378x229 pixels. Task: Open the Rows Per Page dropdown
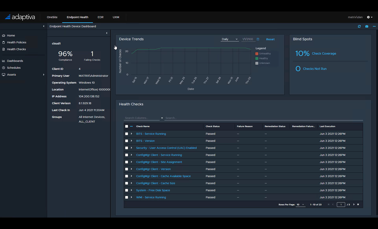[300, 204]
